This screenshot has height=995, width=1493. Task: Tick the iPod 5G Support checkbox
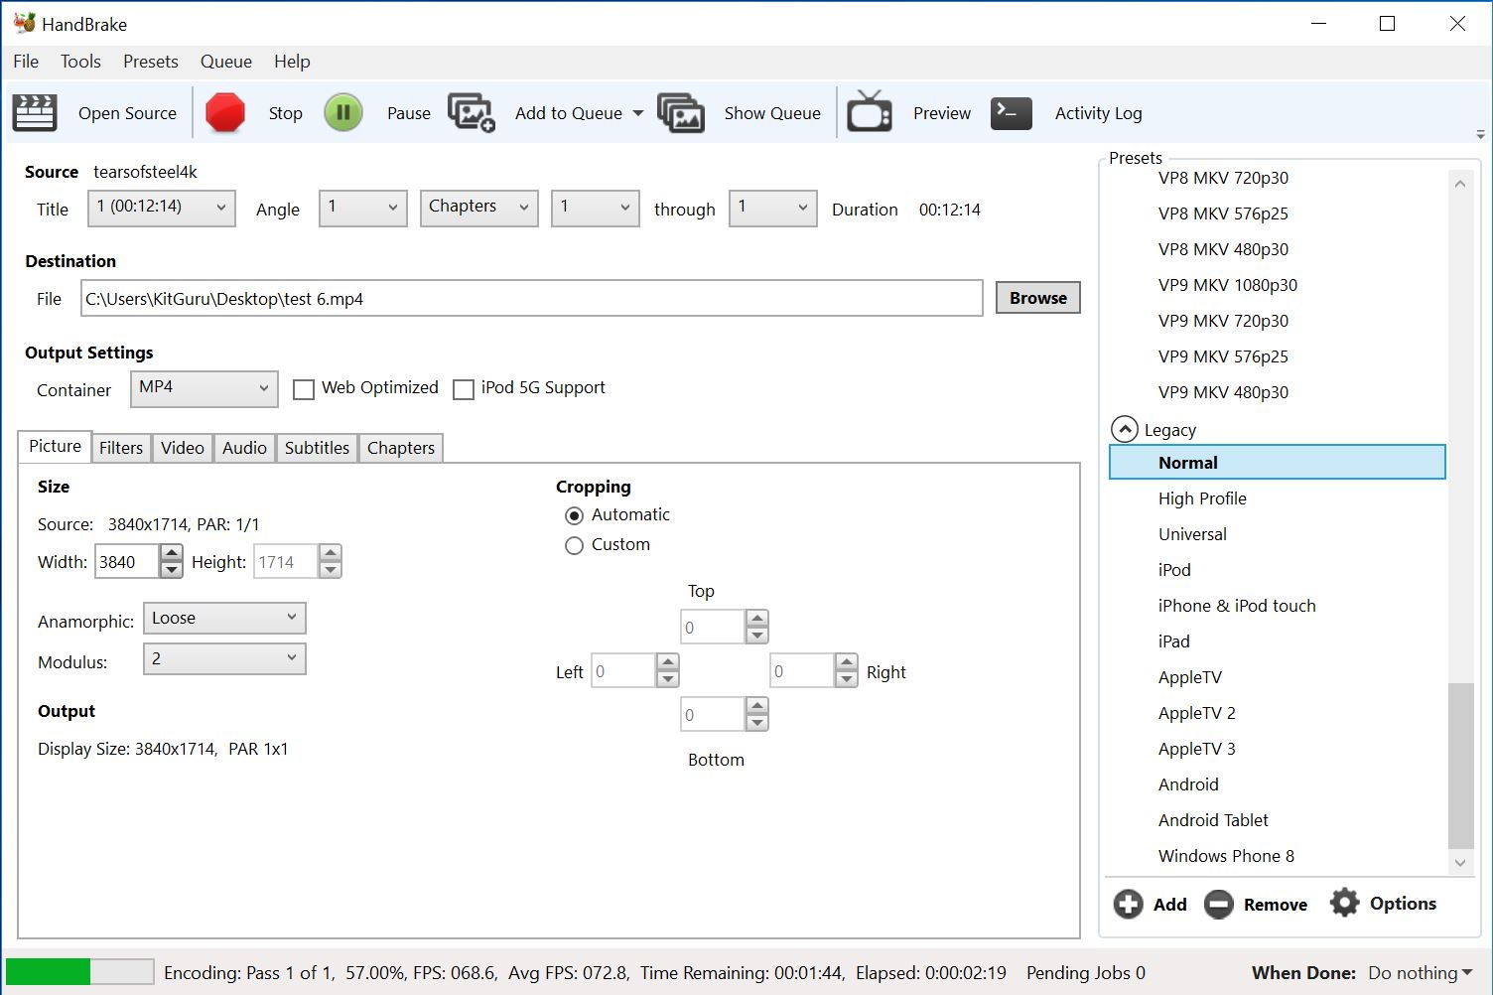[x=464, y=389]
